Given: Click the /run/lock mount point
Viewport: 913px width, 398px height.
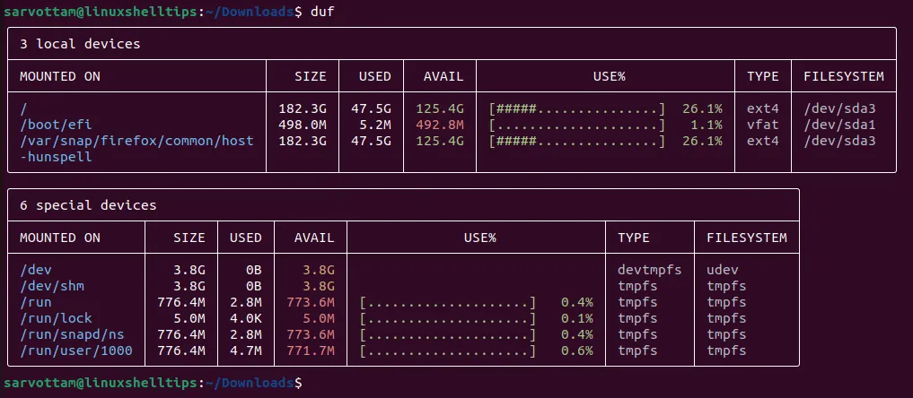Looking at the screenshot, I should click(x=56, y=318).
